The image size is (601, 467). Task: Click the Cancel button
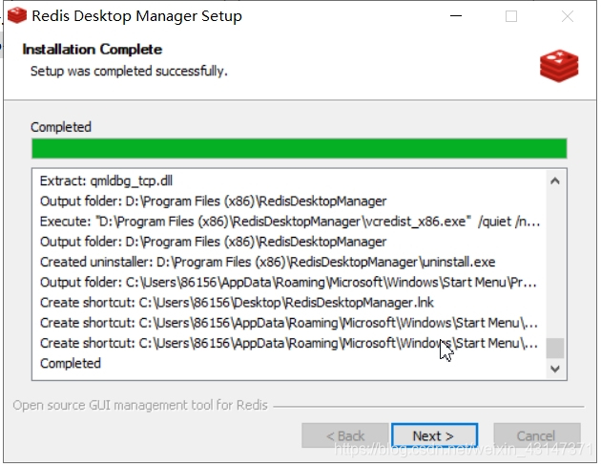537,435
